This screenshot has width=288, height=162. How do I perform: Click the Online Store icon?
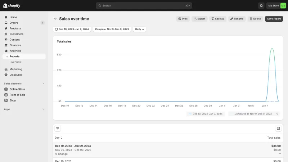[6, 89]
